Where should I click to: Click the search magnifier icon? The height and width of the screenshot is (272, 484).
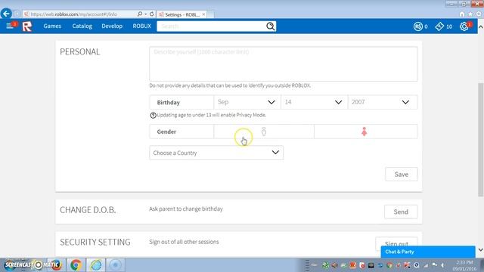pos(271,26)
